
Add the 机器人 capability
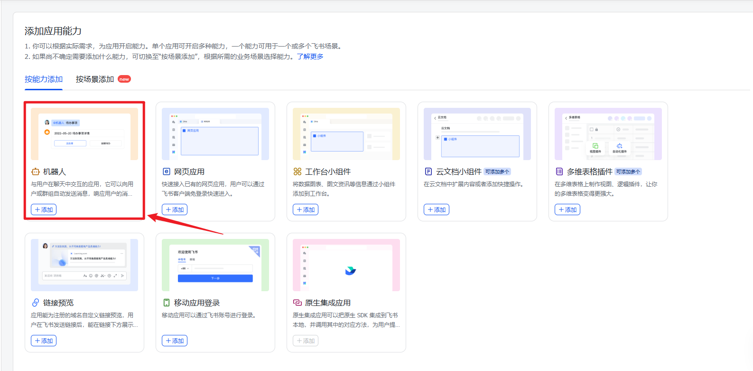click(x=44, y=209)
